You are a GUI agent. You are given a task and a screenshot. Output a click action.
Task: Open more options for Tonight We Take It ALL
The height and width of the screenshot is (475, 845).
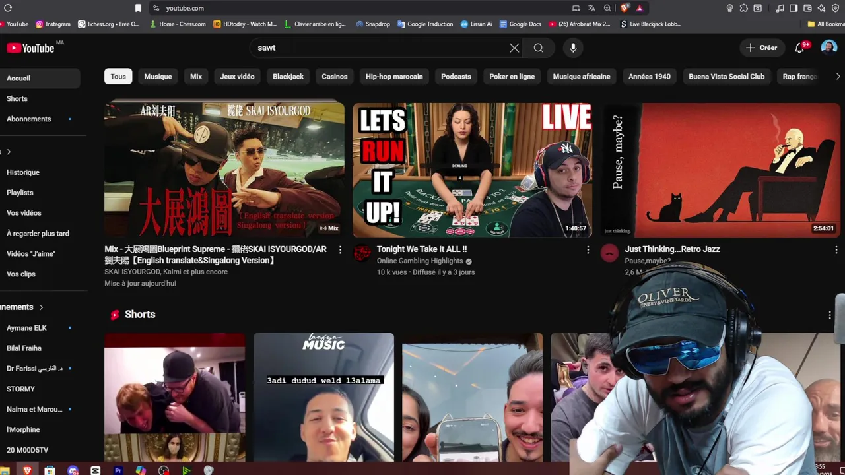coord(588,249)
